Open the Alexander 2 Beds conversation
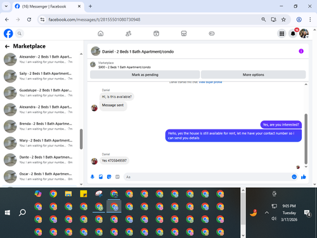The height and width of the screenshot is (238, 317). point(41,59)
